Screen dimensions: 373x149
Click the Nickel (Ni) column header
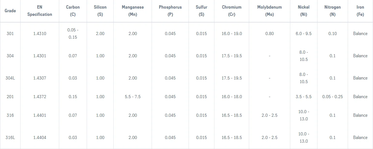pyautogui.click(x=304, y=11)
